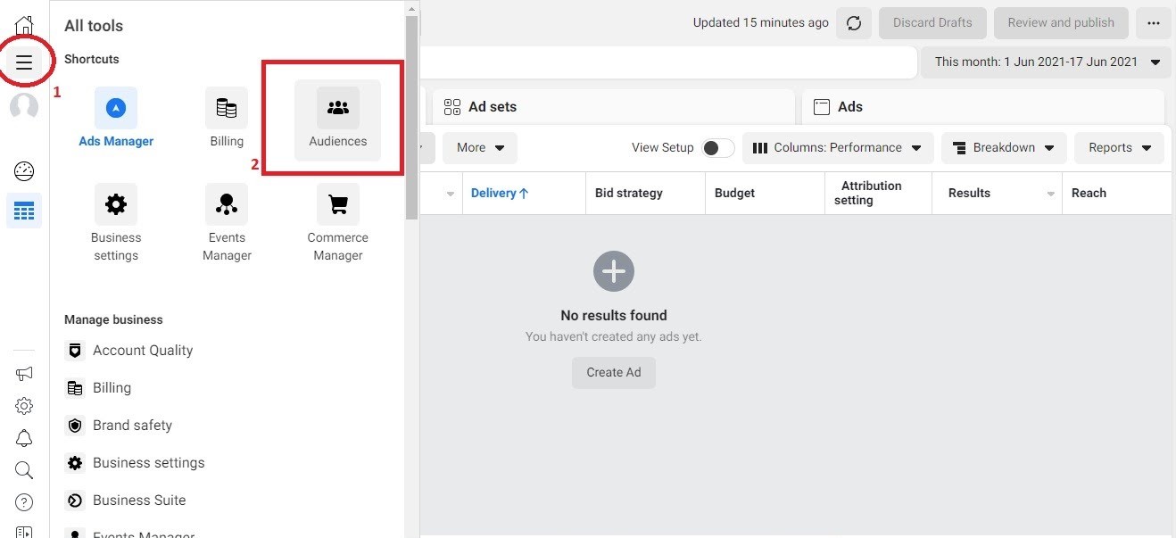Image resolution: width=1176 pixels, height=538 pixels.
Task: Toggle the View Setup switch
Action: 717,148
